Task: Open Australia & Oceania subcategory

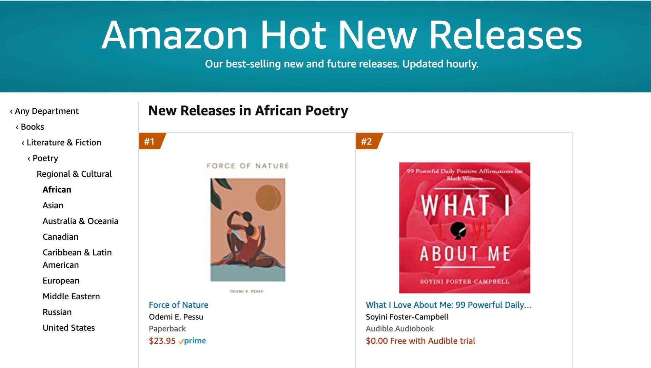Action: [80, 221]
